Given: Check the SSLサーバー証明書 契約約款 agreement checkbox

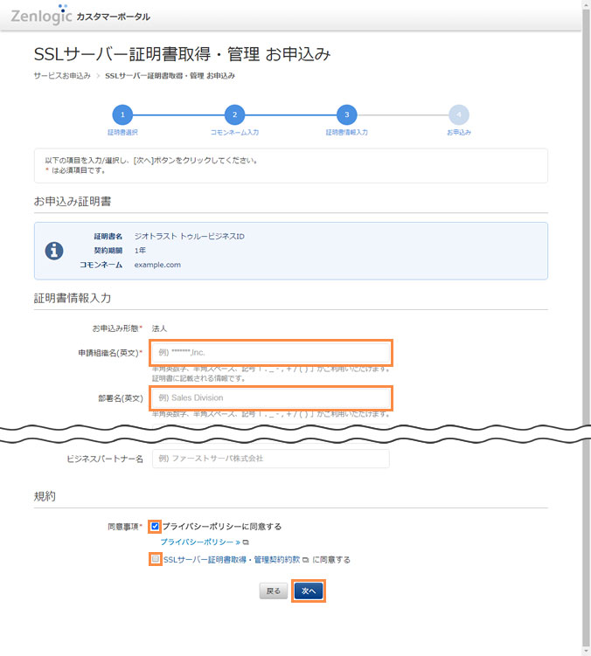Looking at the screenshot, I should (x=155, y=559).
